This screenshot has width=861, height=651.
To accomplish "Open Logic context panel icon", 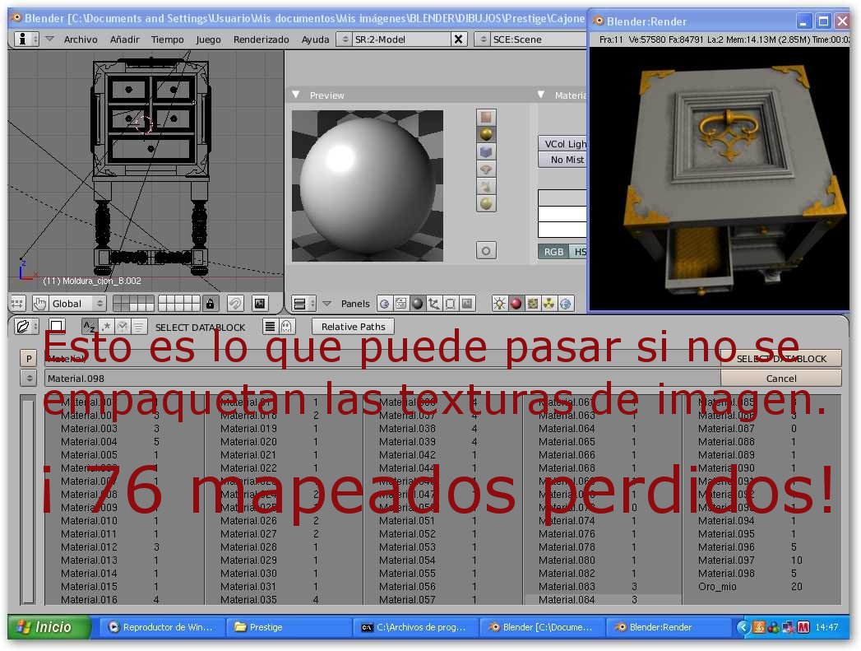I will click(x=384, y=304).
